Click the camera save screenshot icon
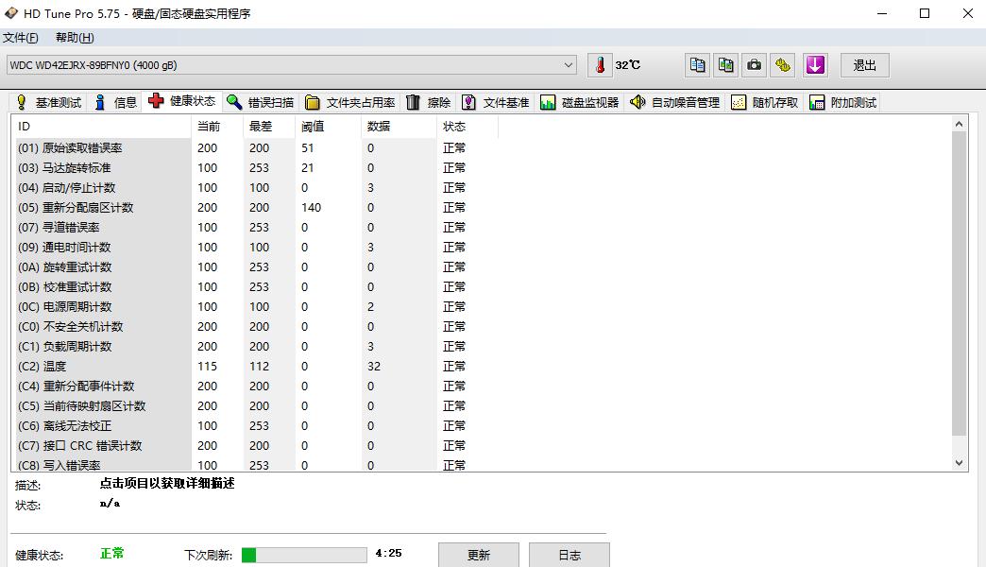 point(754,65)
